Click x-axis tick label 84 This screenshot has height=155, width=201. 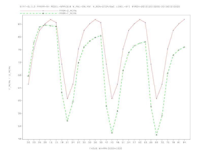(185, 142)
